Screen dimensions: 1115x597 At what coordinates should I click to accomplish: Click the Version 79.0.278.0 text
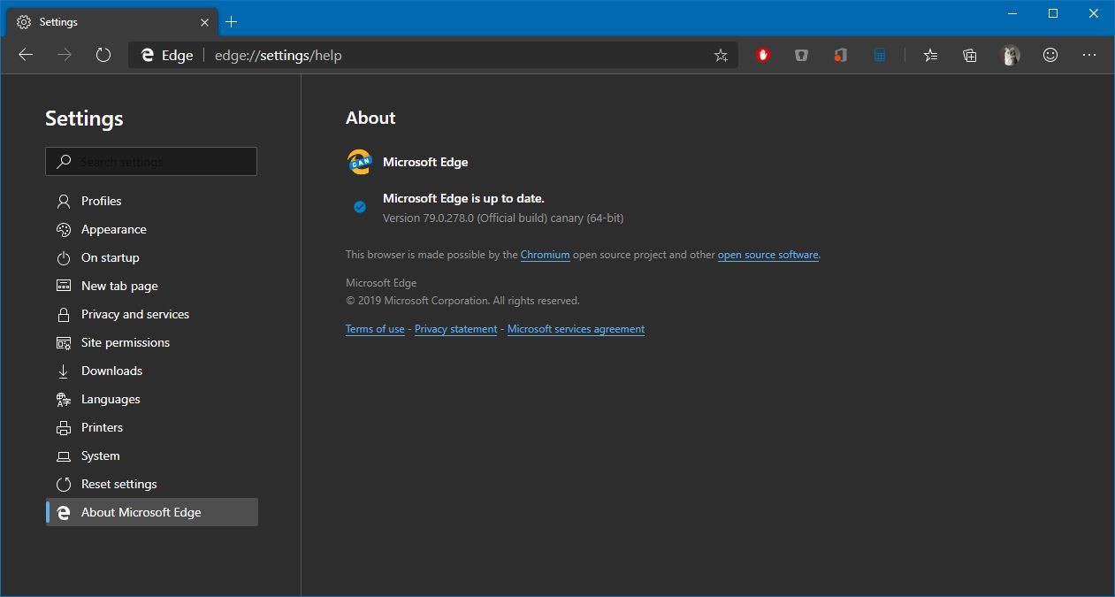click(x=503, y=218)
